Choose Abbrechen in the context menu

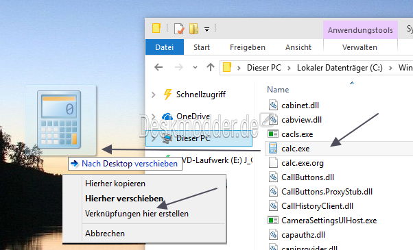tap(105, 234)
